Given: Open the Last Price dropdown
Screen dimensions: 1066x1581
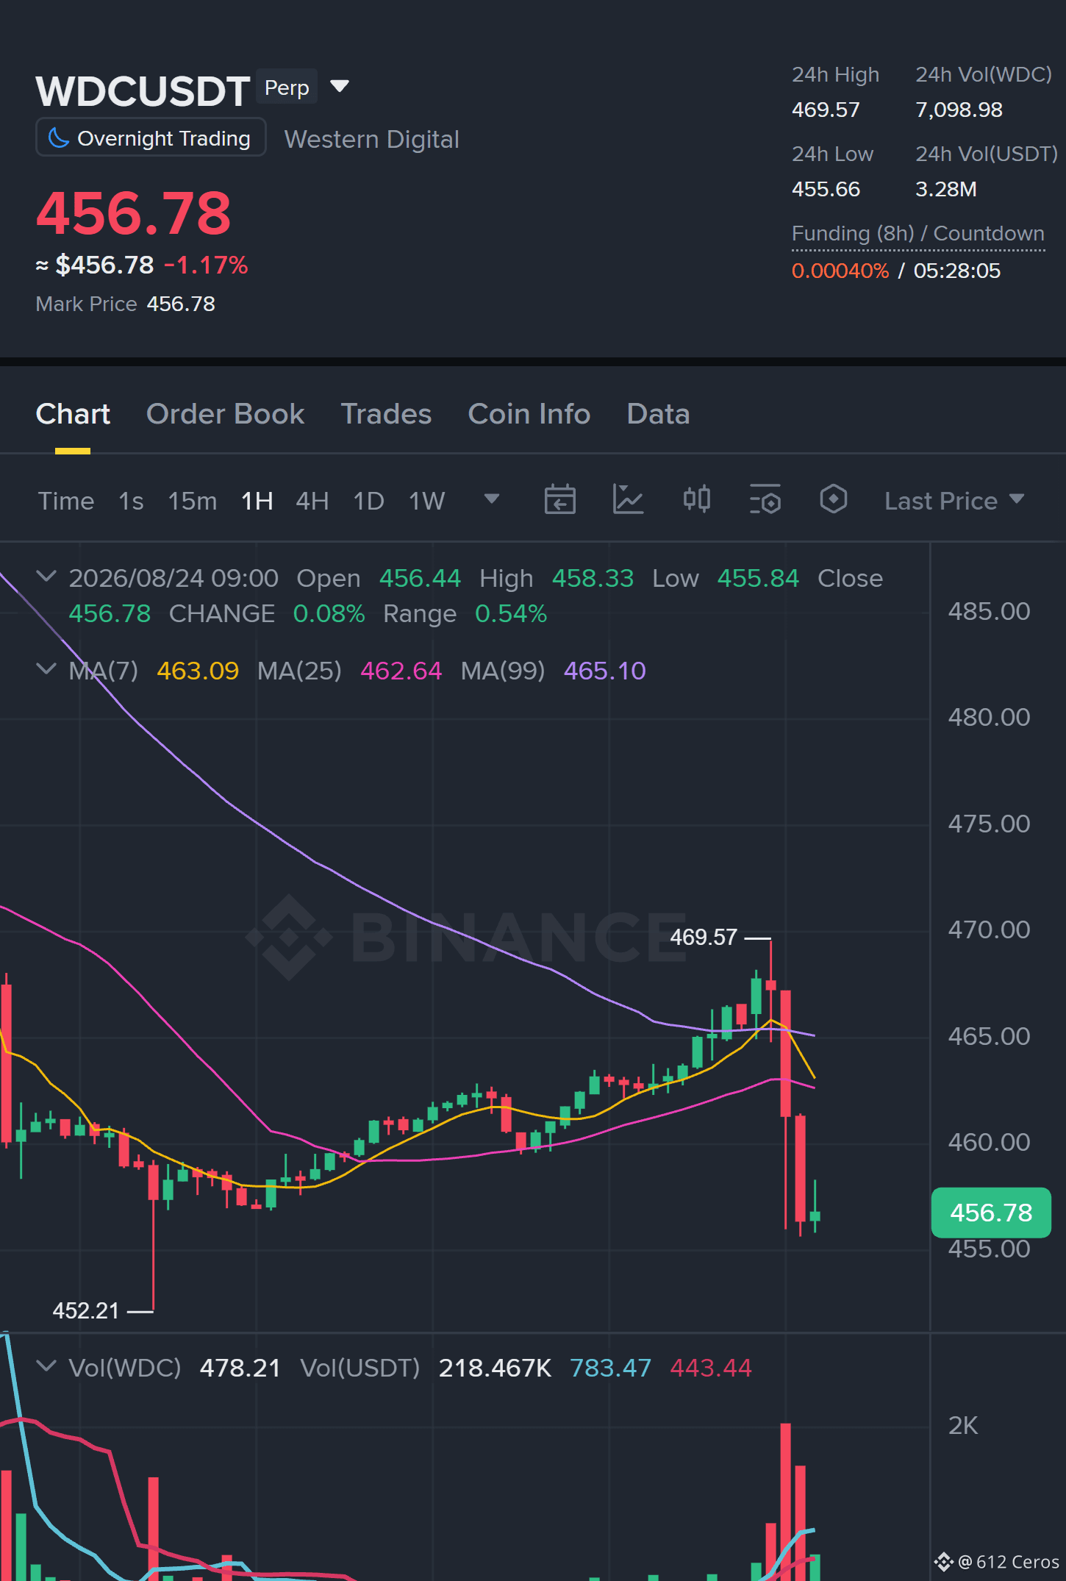Looking at the screenshot, I should click(954, 501).
